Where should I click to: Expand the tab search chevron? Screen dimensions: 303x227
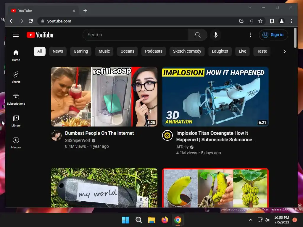tap(250, 7)
